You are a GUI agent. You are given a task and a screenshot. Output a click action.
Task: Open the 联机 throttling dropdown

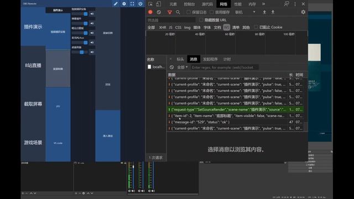point(245,12)
